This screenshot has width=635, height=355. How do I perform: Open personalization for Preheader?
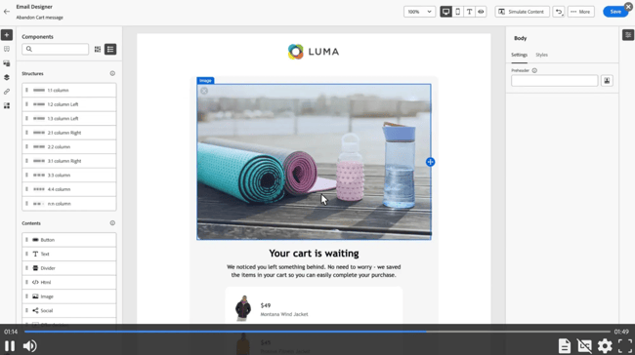click(x=607, y=81)
